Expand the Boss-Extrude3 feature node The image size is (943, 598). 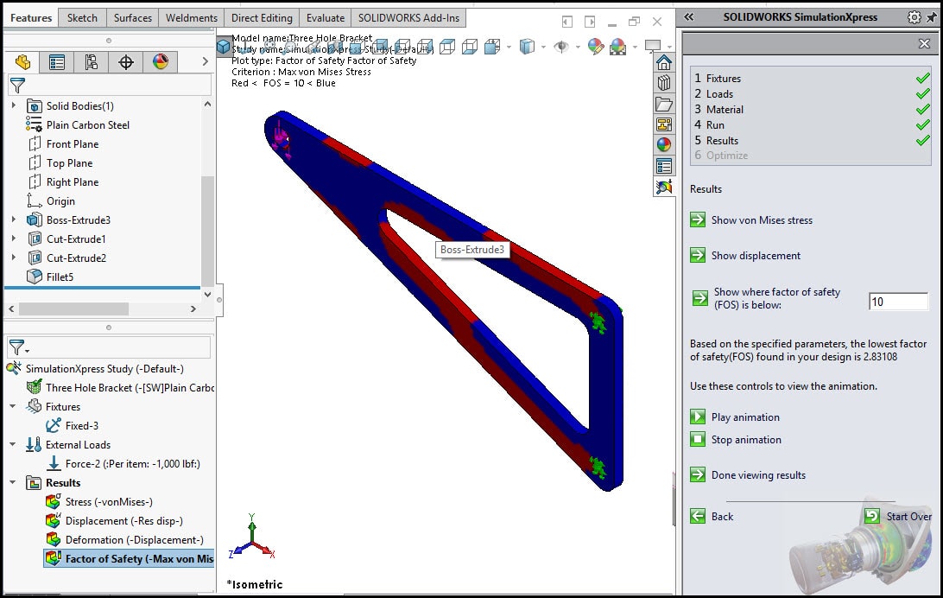click(x=14, y=219)
